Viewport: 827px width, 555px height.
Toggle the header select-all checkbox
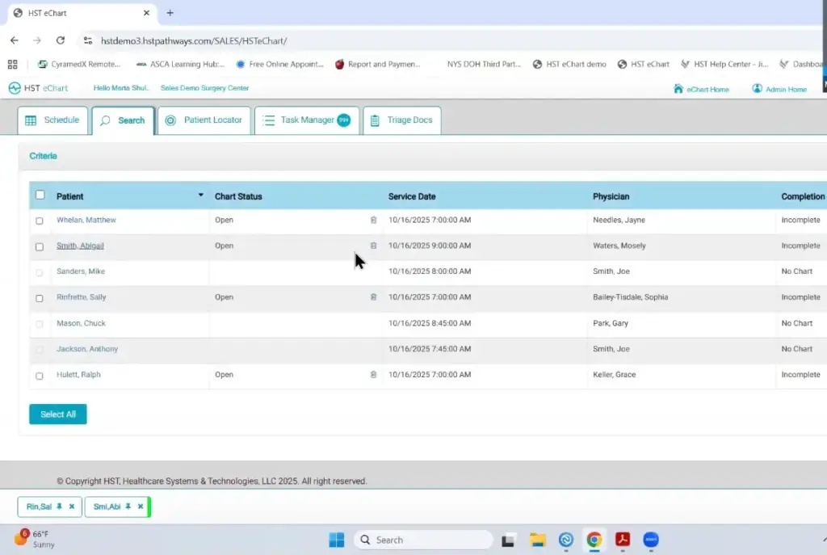coord(40,195)
